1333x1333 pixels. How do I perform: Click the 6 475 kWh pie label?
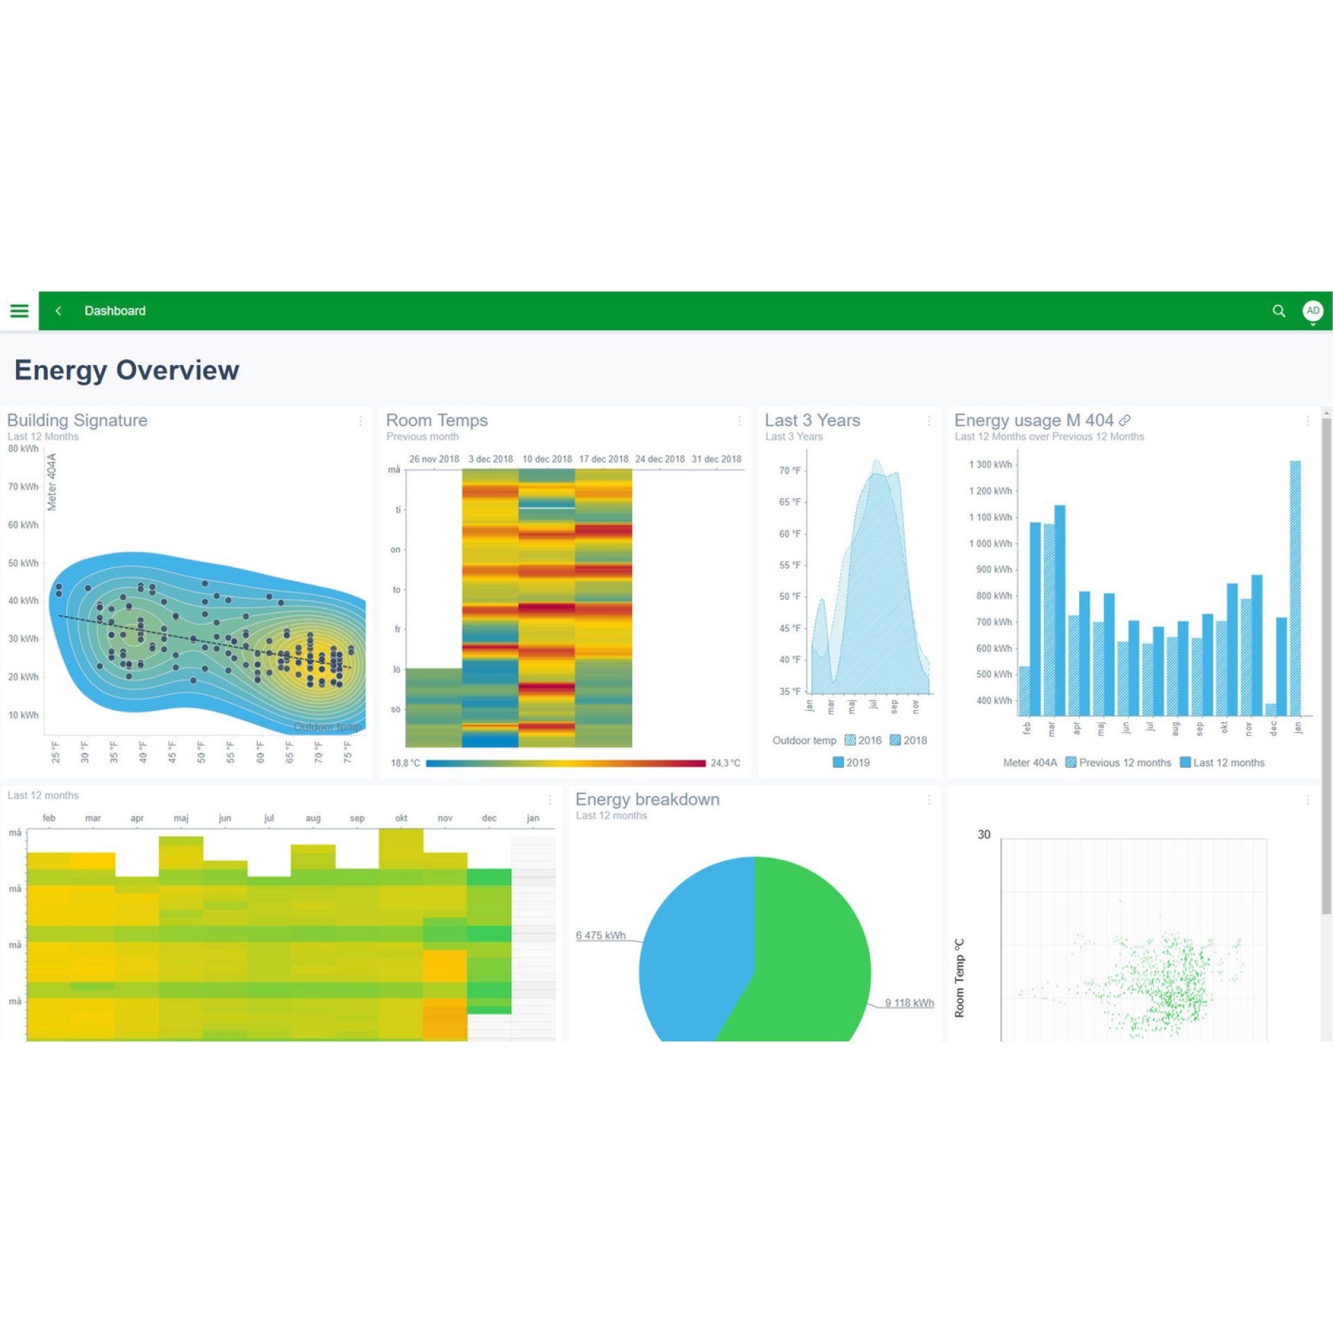click(600, 935)
